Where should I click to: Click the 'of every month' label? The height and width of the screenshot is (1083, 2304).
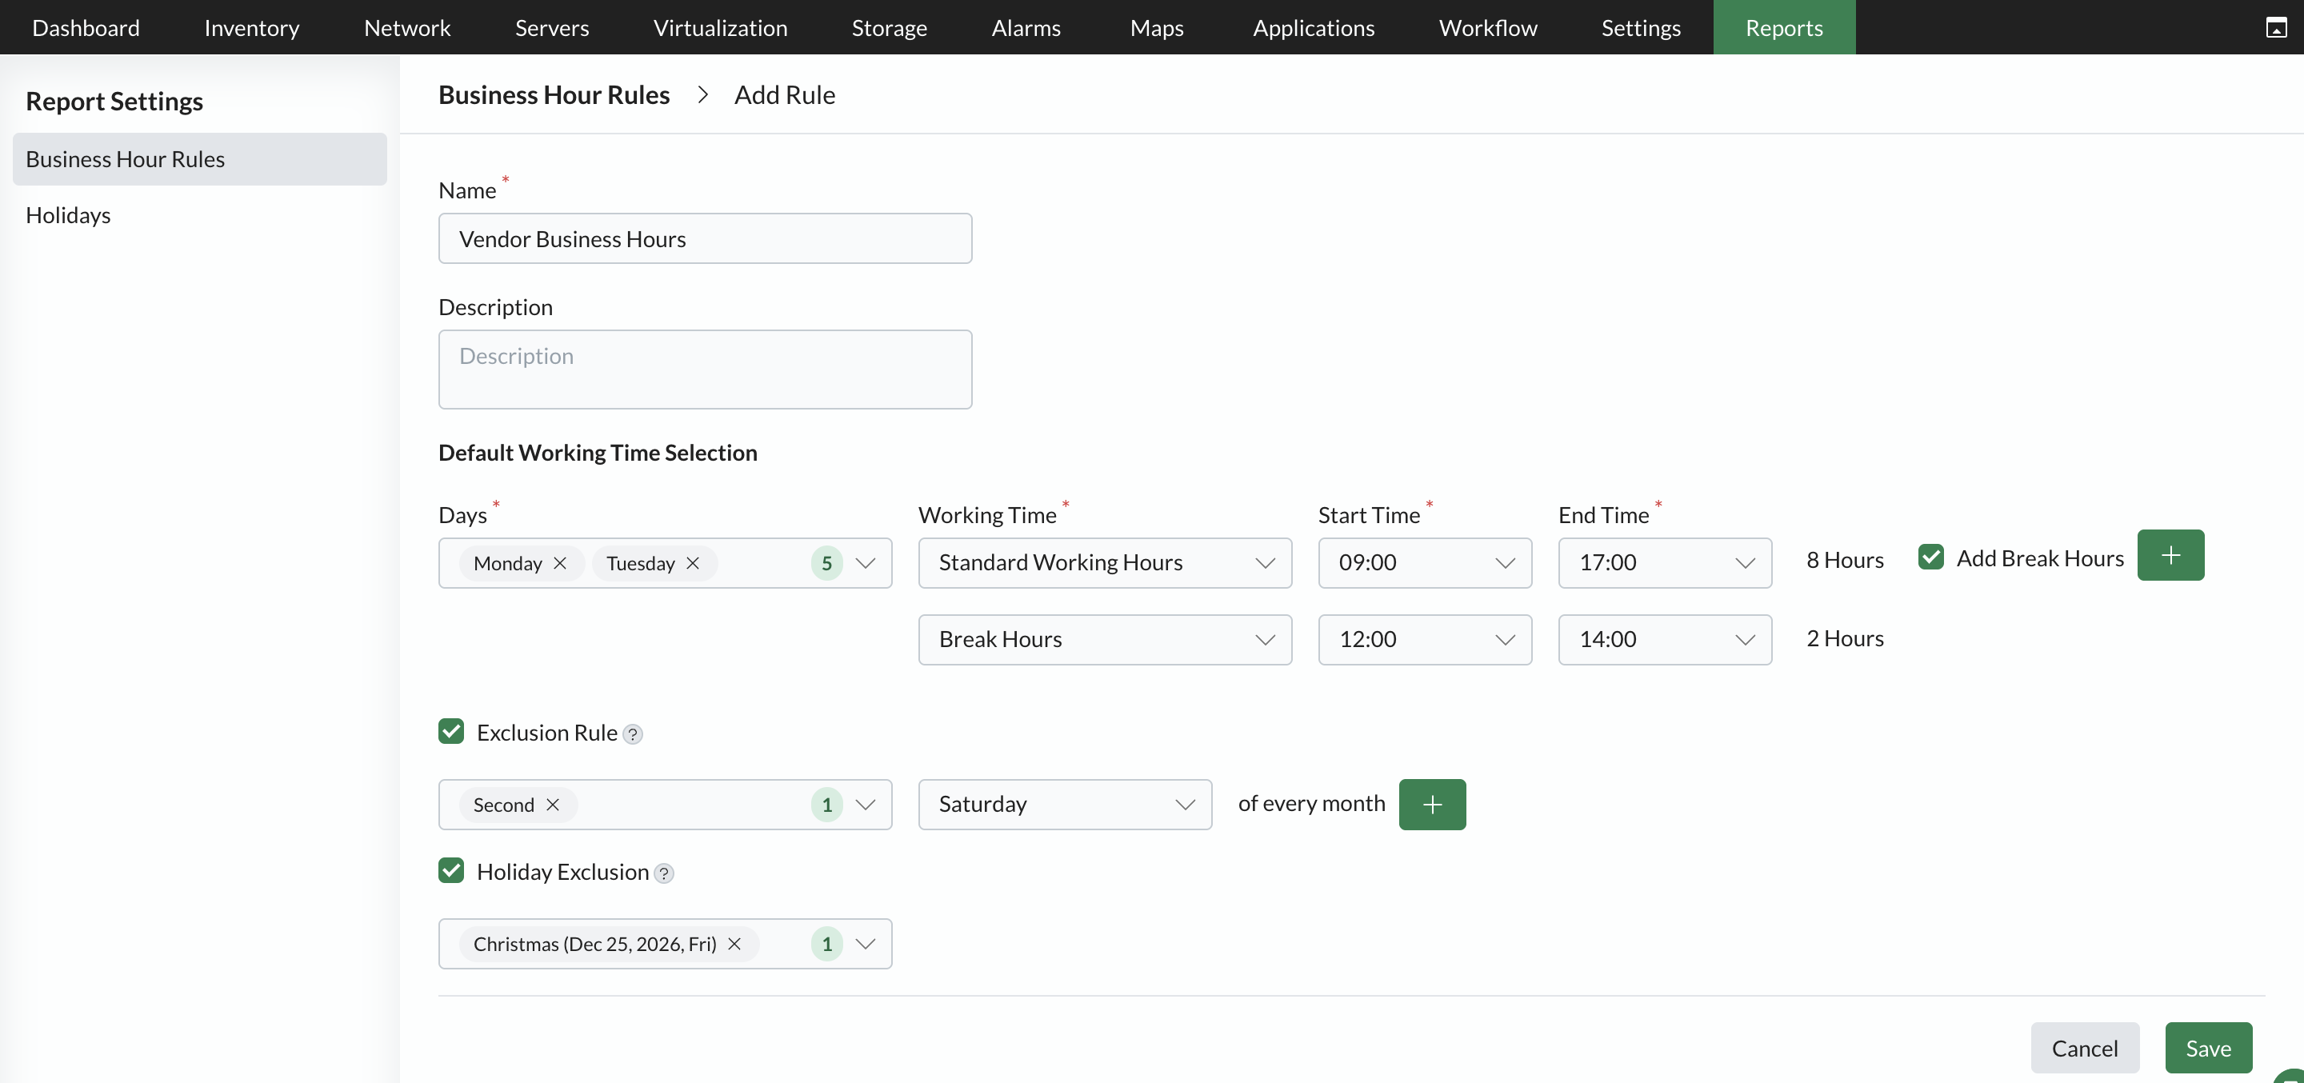[x=1311, y=803]
